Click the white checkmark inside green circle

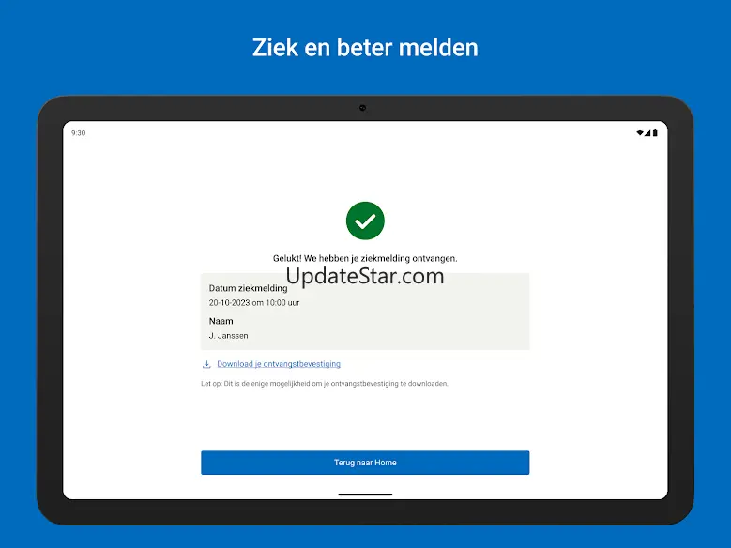click(365, 221)
